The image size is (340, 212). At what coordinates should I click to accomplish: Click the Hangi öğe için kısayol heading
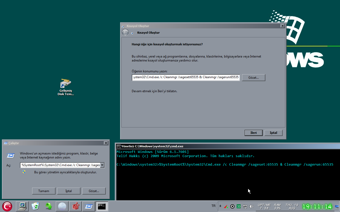pyautogui.click(x=167, y=44)
